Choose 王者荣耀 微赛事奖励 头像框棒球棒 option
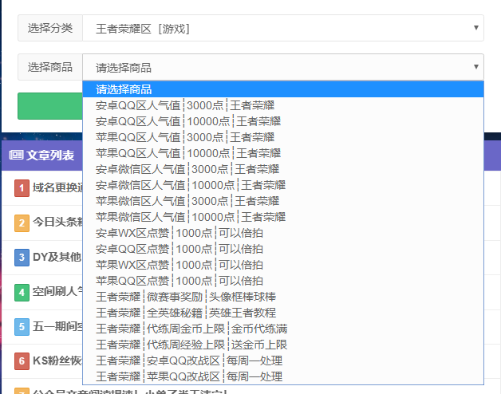This screenshot has width=501, height=394. click(186, 297)
